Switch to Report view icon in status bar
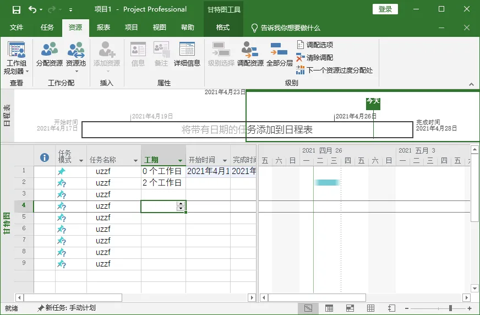Viewport: 480px width, 315px height. 391,308
